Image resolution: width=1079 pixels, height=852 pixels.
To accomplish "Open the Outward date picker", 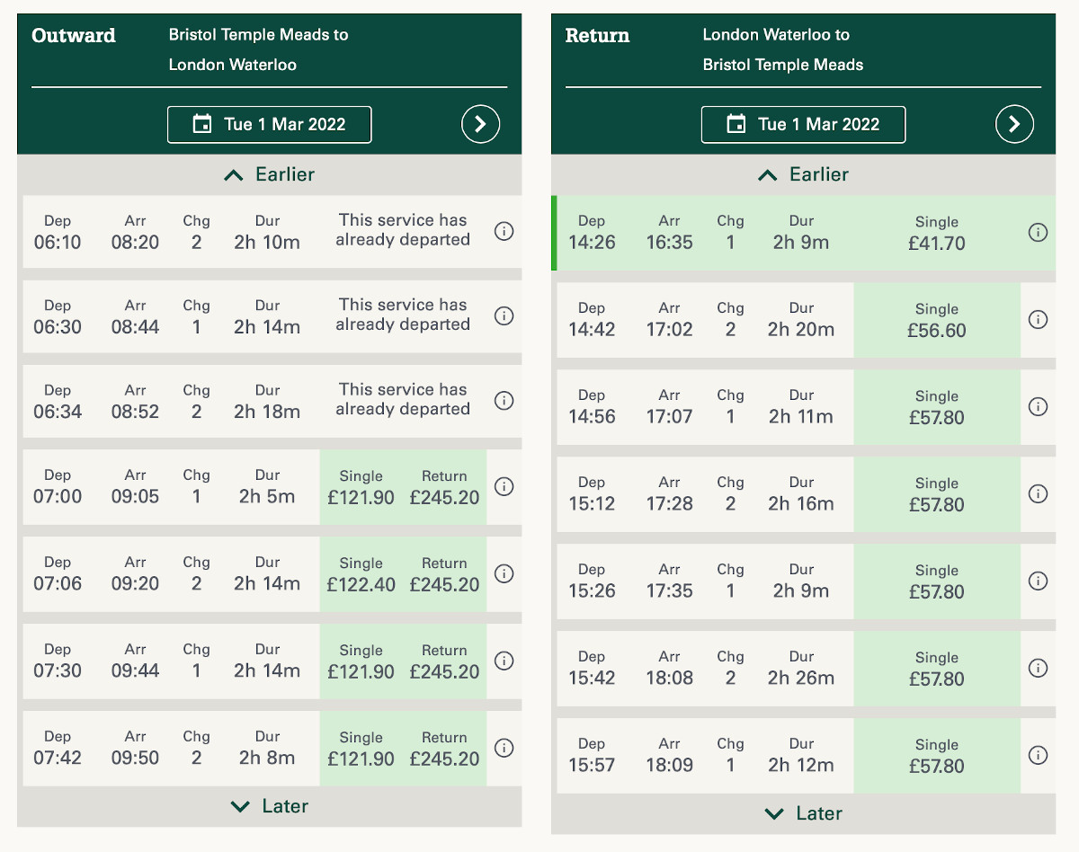I will click(x=270, y=125).
